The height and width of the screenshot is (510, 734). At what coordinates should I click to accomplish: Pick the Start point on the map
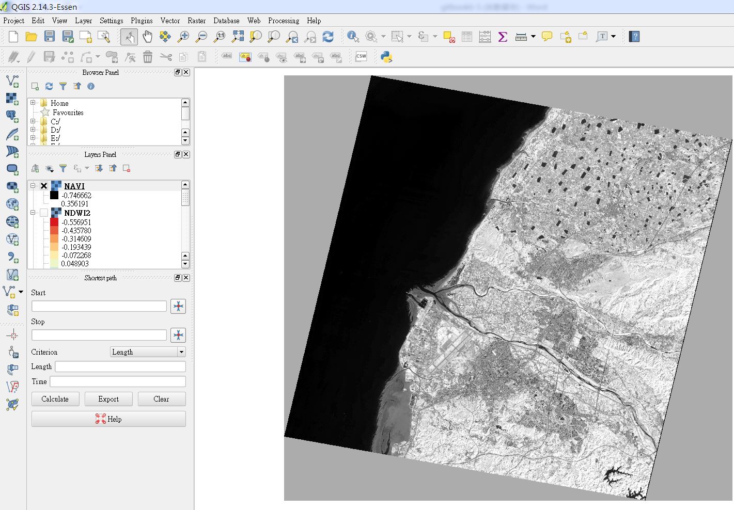(x=178, y=306)
